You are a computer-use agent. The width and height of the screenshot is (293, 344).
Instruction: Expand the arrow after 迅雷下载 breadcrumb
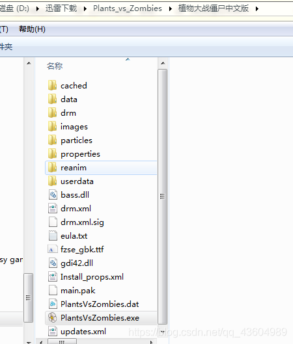[x=85, y=8]
